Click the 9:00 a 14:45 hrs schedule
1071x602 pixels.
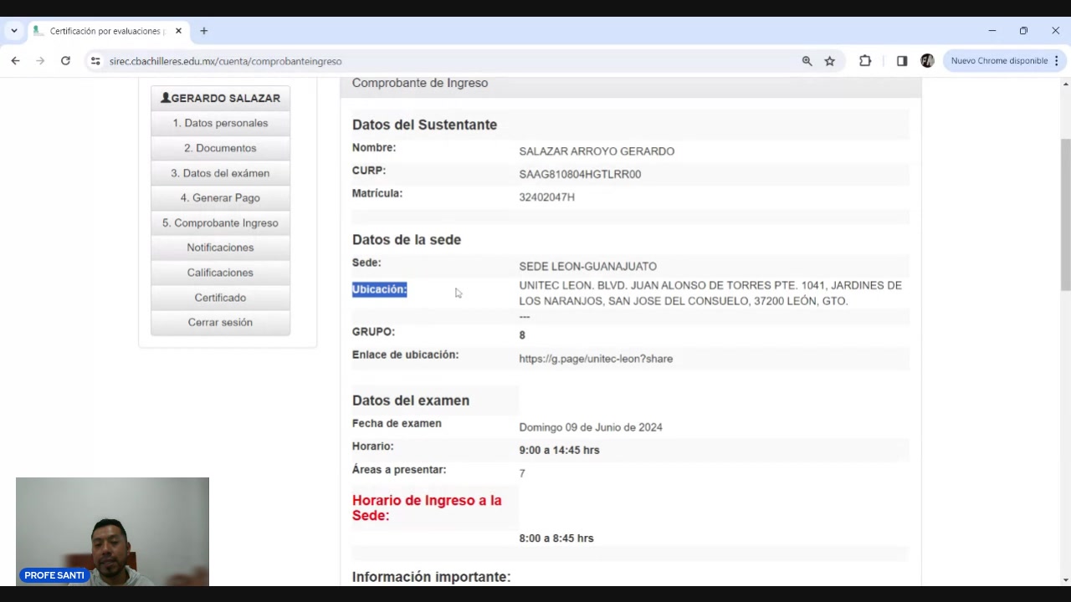(x=559, y=450)
